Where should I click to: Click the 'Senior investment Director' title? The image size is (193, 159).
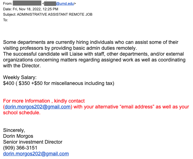(x=33, y=142)
